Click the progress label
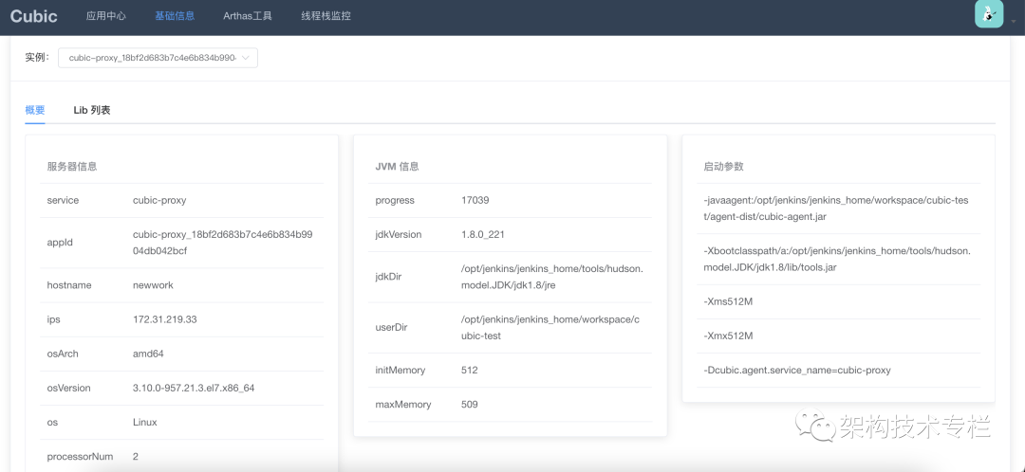Screen dimensions: 1025x472 pos(395,200)
